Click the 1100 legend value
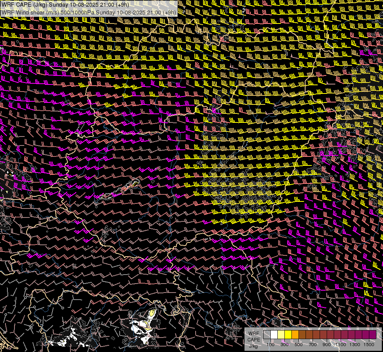 [341, 345]
